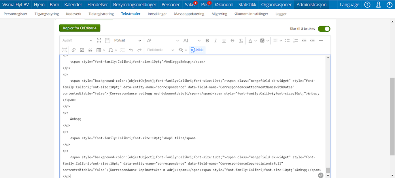Open the Flettekode merge field dropdown
The image size is (395, 178).
tap(161, 50)
